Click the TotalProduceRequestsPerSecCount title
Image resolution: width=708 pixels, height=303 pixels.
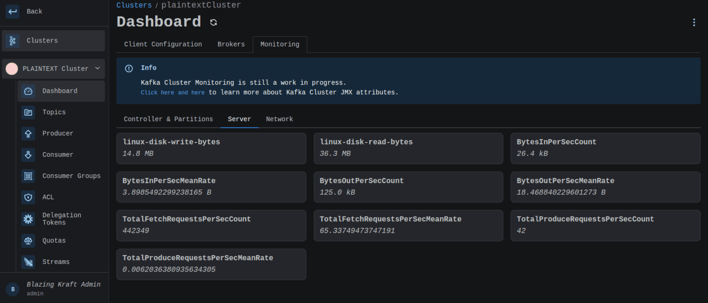(585, 219)
